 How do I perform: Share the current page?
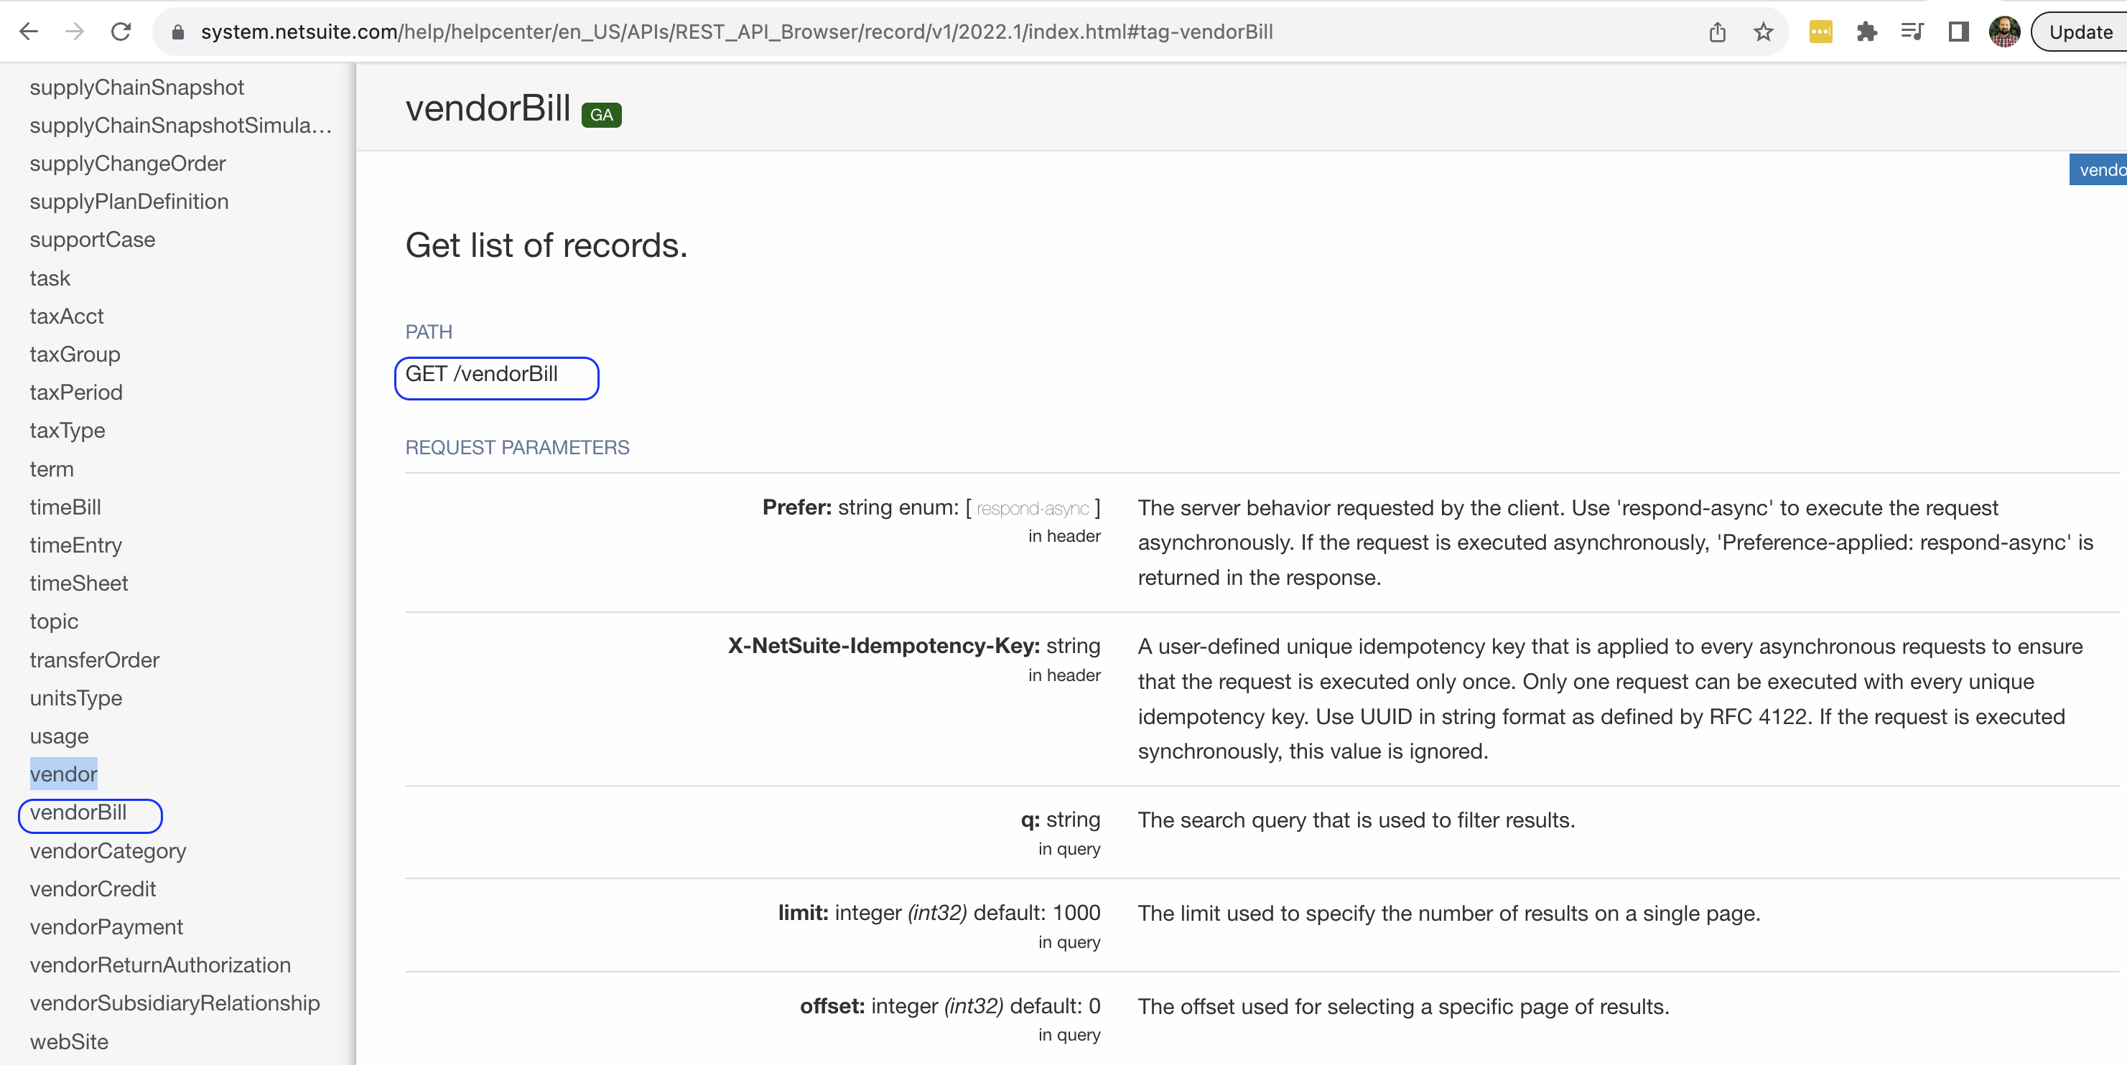(x=1718, y=32)
